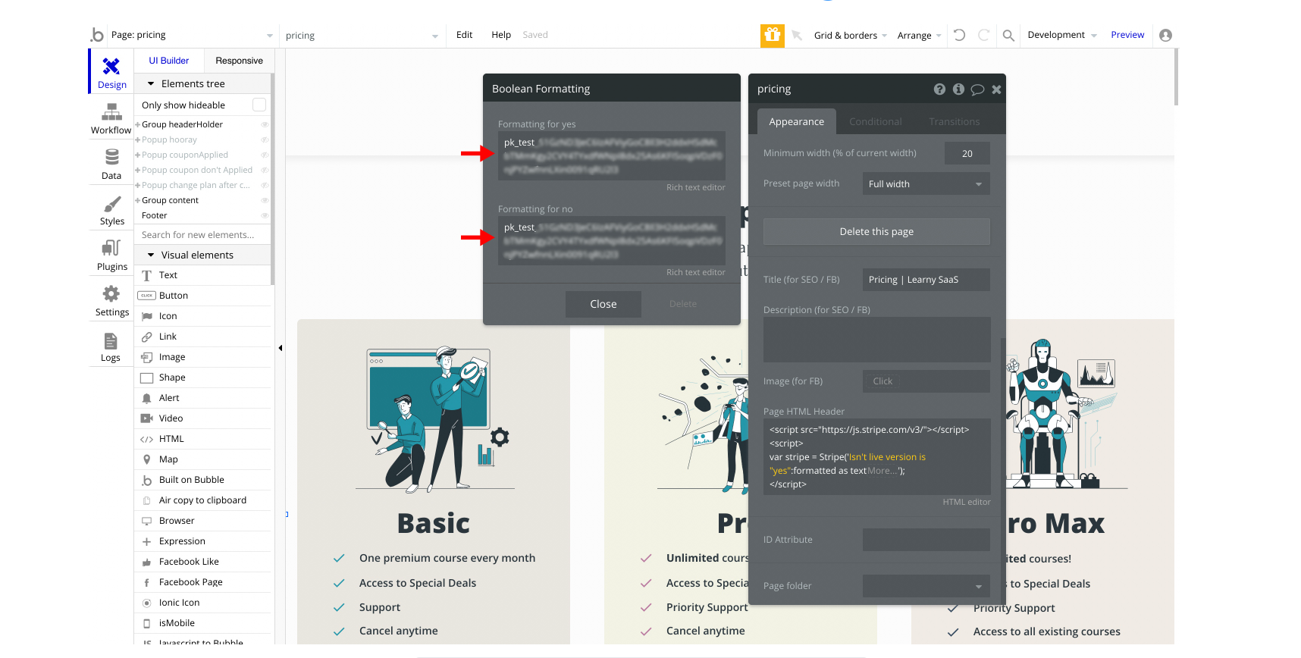This screenshot has height=658, width=1301.
Task: Open help question mark in pricing panel
Action: 939,89
